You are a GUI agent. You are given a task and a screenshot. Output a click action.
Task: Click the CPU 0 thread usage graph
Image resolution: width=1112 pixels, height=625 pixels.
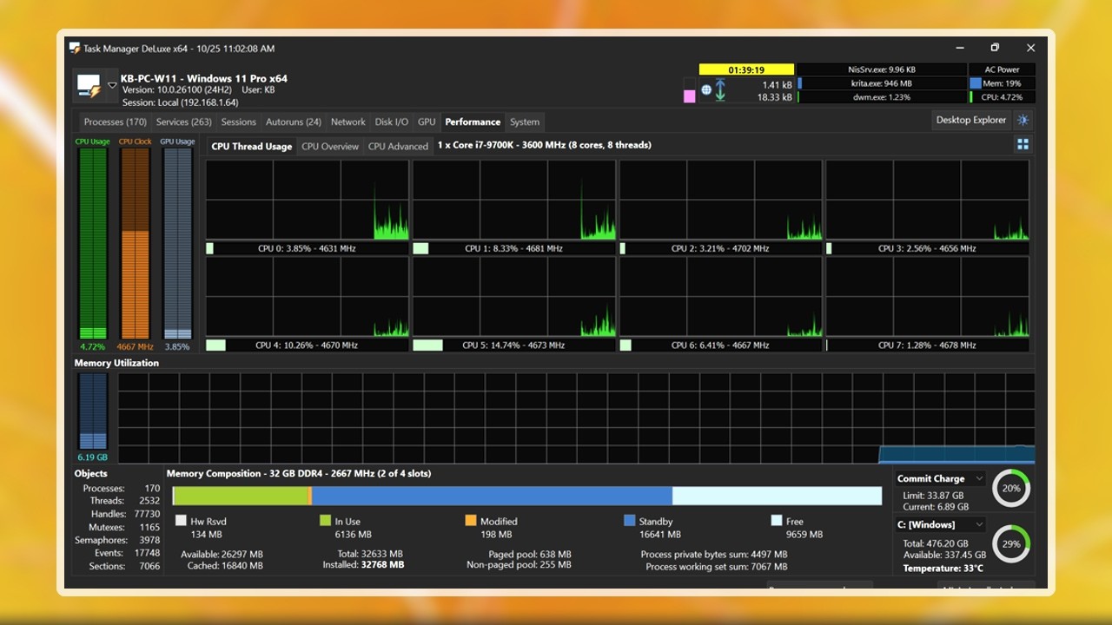coord(308,201)
